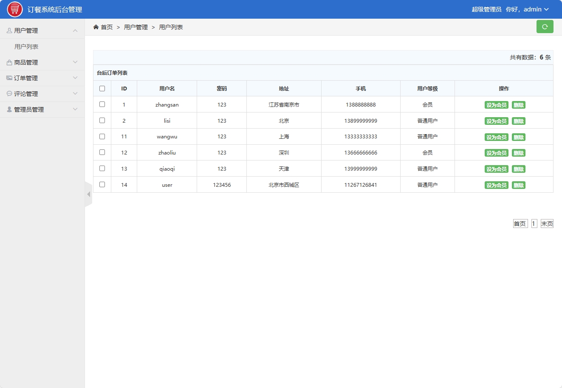This screenshot has width=562, height=388.
Task: Go to 末页 in pagination
Action: [x=547, y=223]
